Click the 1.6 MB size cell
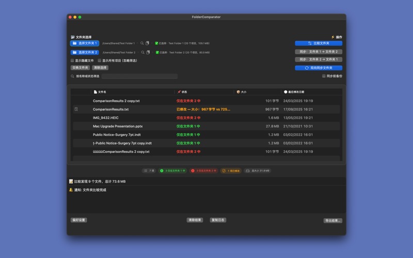 point(274,118)
